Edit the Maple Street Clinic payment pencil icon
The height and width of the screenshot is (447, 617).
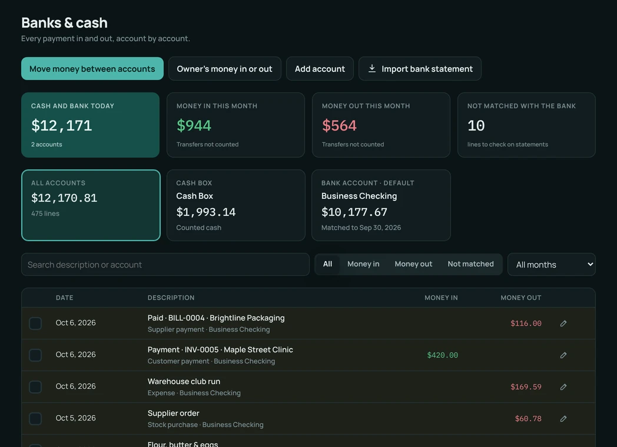[x=563, y=355]
